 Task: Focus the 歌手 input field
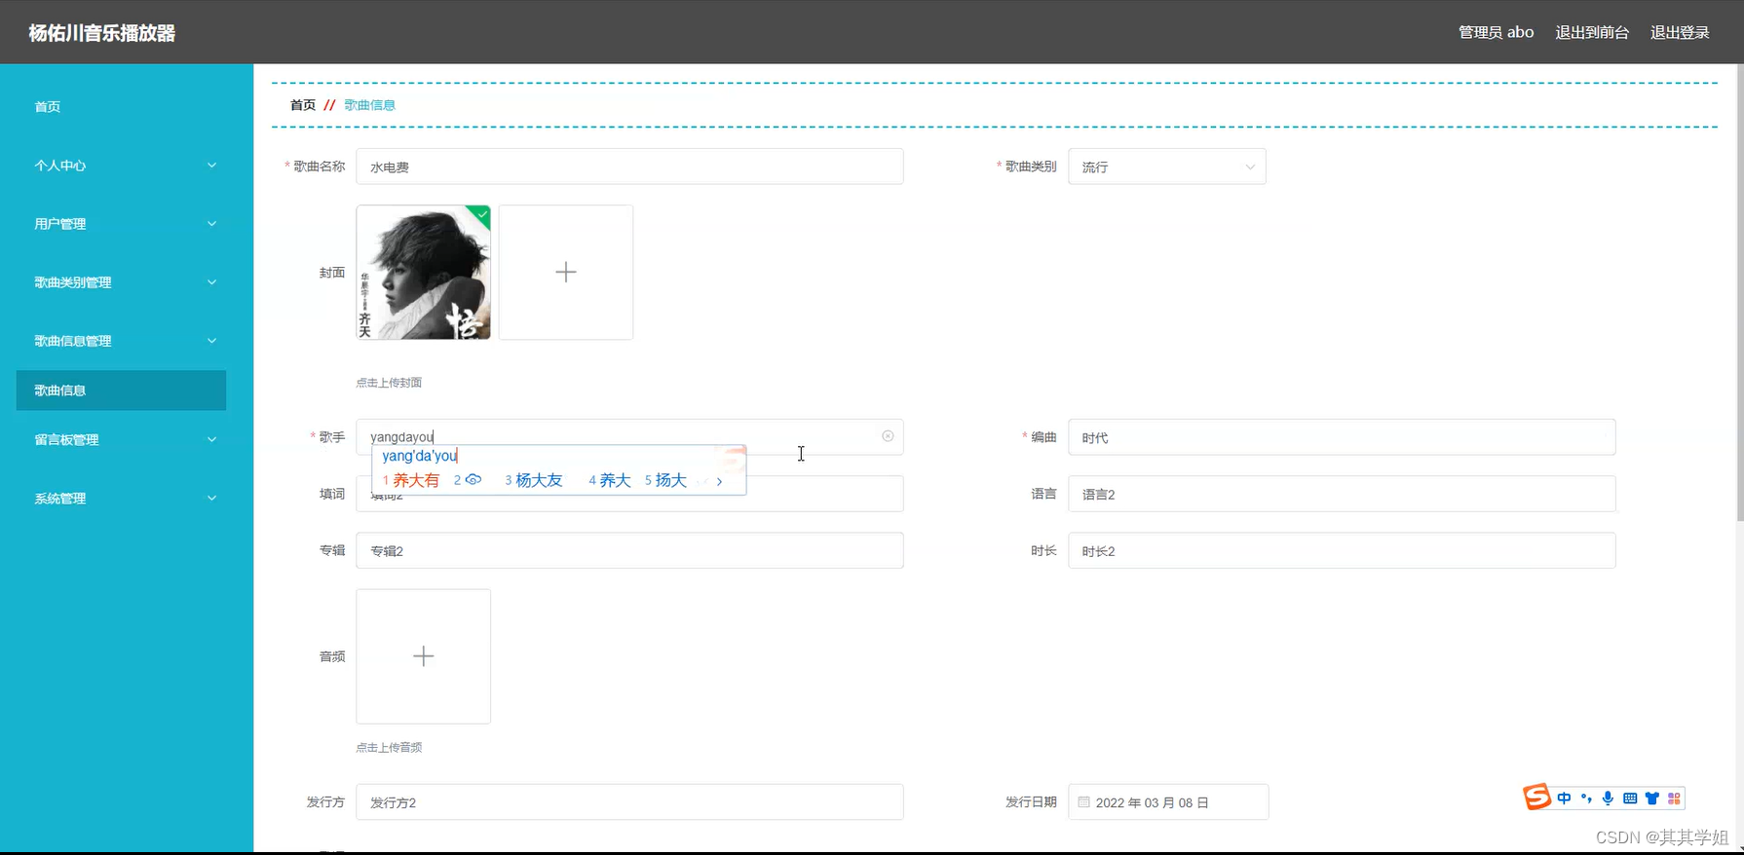point(629,436)
